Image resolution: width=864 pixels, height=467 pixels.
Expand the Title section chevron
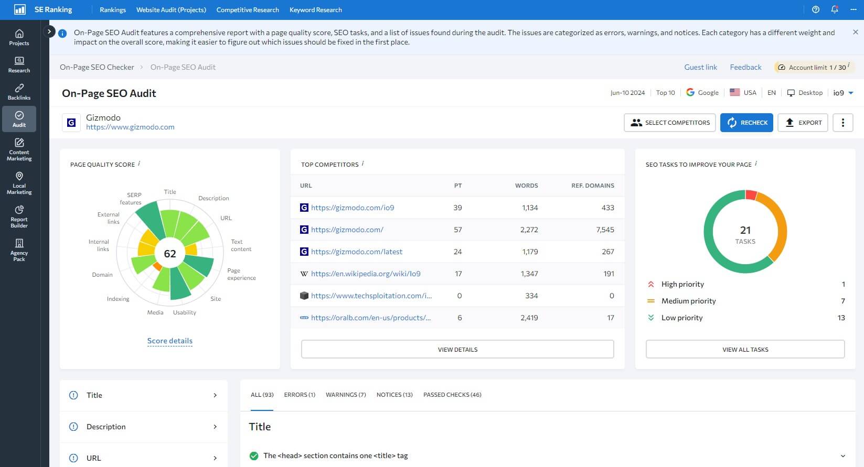pos(215,395)
